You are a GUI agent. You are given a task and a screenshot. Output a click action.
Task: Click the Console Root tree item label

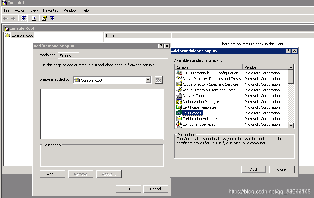coord(22,35)
